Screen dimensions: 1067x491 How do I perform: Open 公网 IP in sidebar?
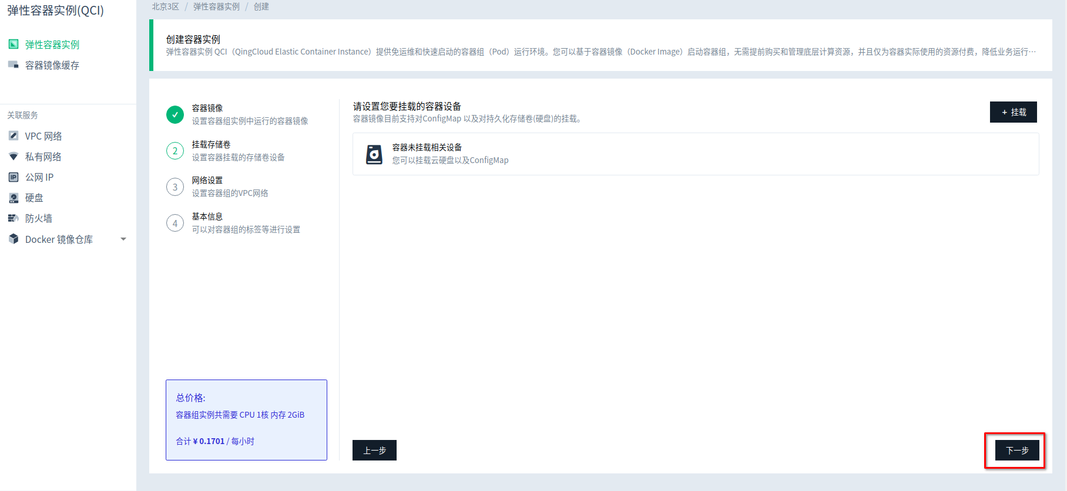[x=39, y=177]
